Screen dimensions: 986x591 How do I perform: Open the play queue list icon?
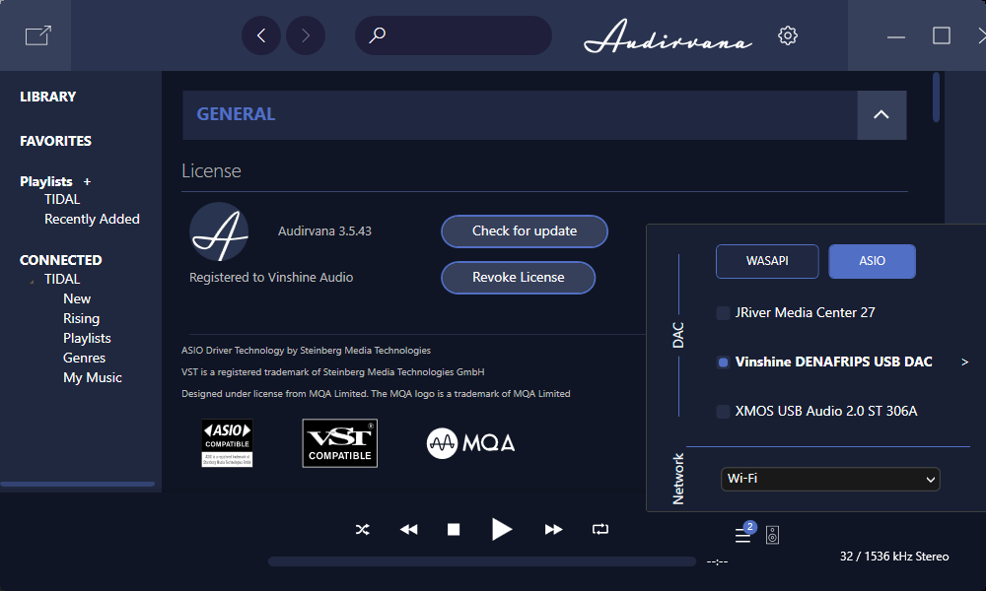tap(743, 536)
